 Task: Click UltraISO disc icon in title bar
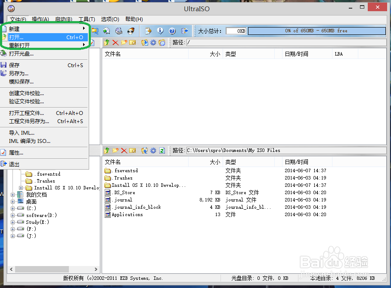pos(11,9)
